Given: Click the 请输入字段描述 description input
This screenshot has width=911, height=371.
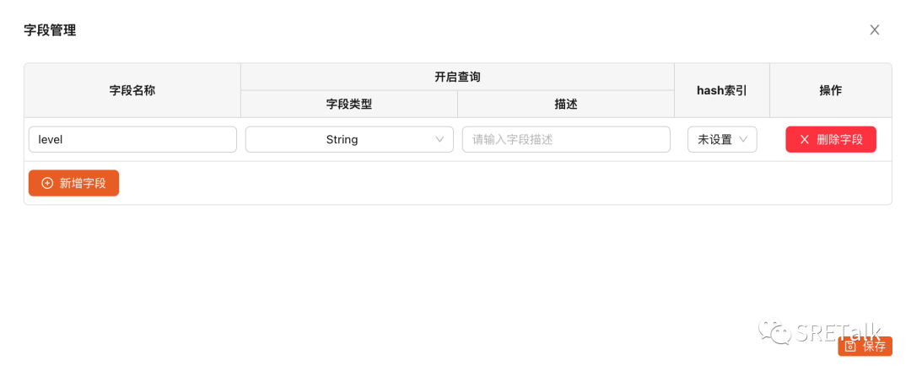Looking at the screenshot, I should click(566, 139).
